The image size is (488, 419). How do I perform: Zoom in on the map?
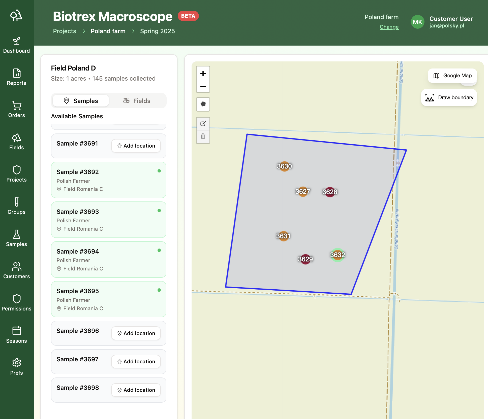(x=203, y=73)
